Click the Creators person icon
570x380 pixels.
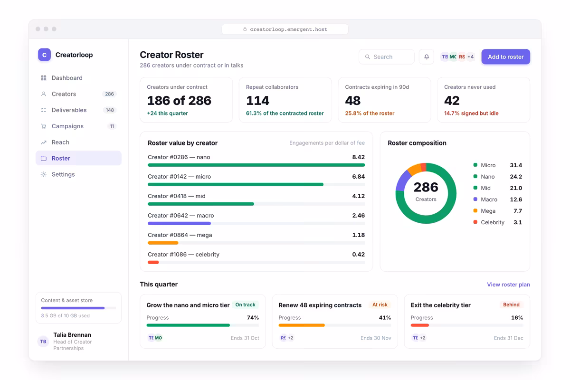[44, 94]
